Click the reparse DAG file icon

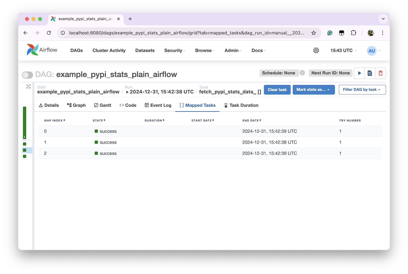[x=370, y=73]
